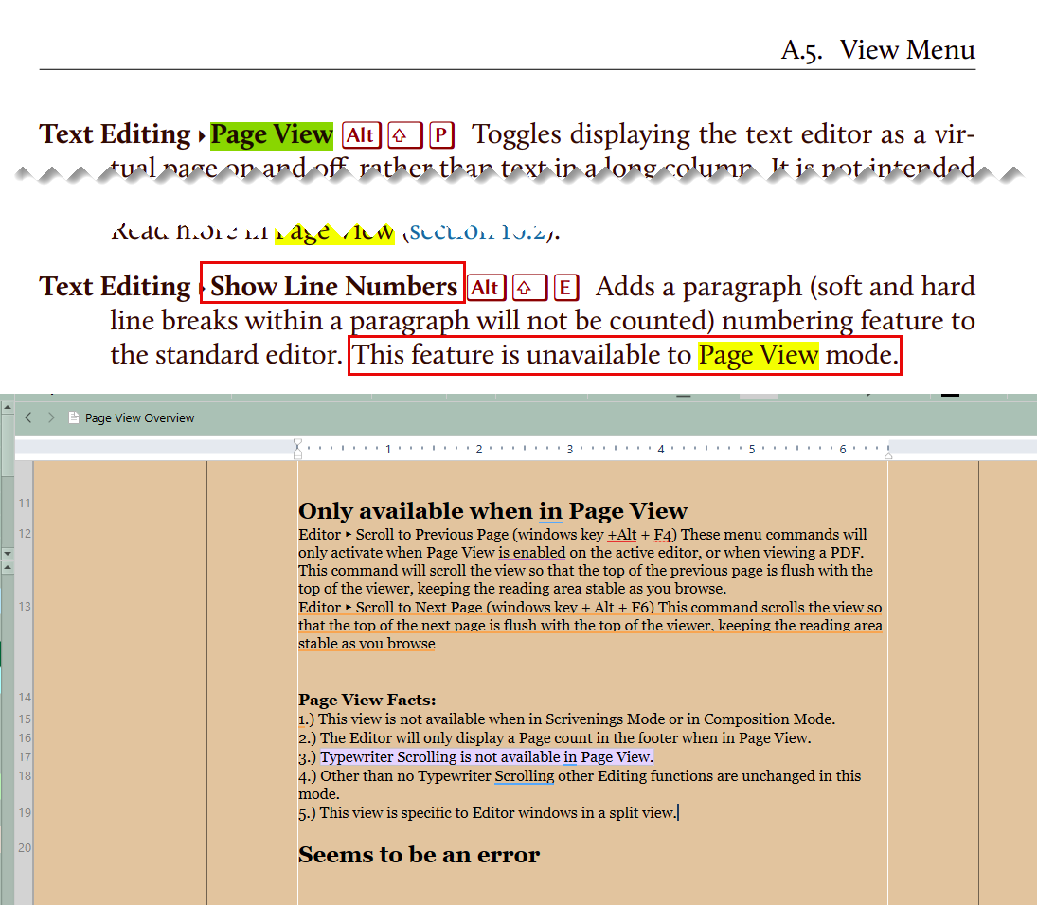Select the left indent marker on the ruler
Viewport: 1037px width, 905px height.
pos(297,449)
